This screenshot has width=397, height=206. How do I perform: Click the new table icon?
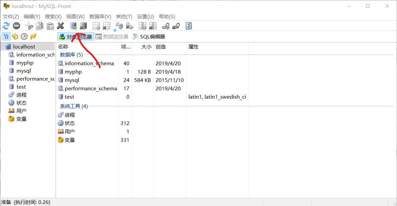tap(96, 26)
